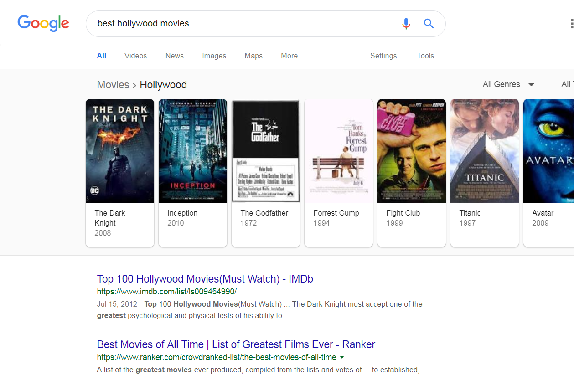Open the search Tools option

coord(425,56)
